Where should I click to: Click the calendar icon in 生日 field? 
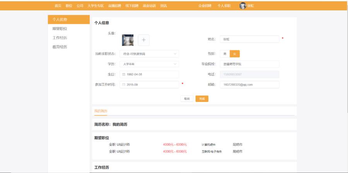124,75
